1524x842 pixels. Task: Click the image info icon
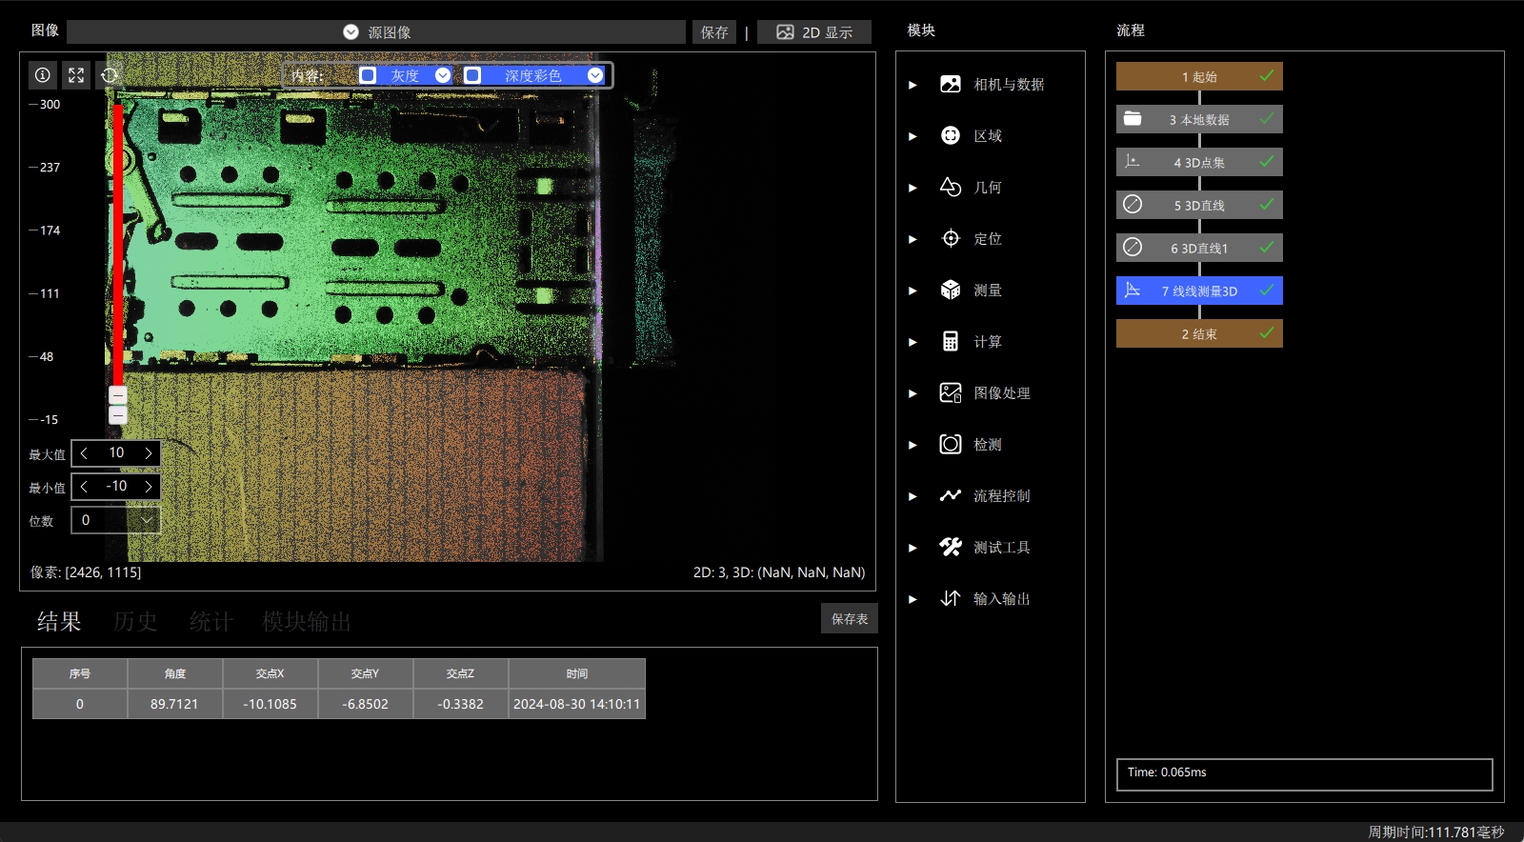tap(43, 75)
